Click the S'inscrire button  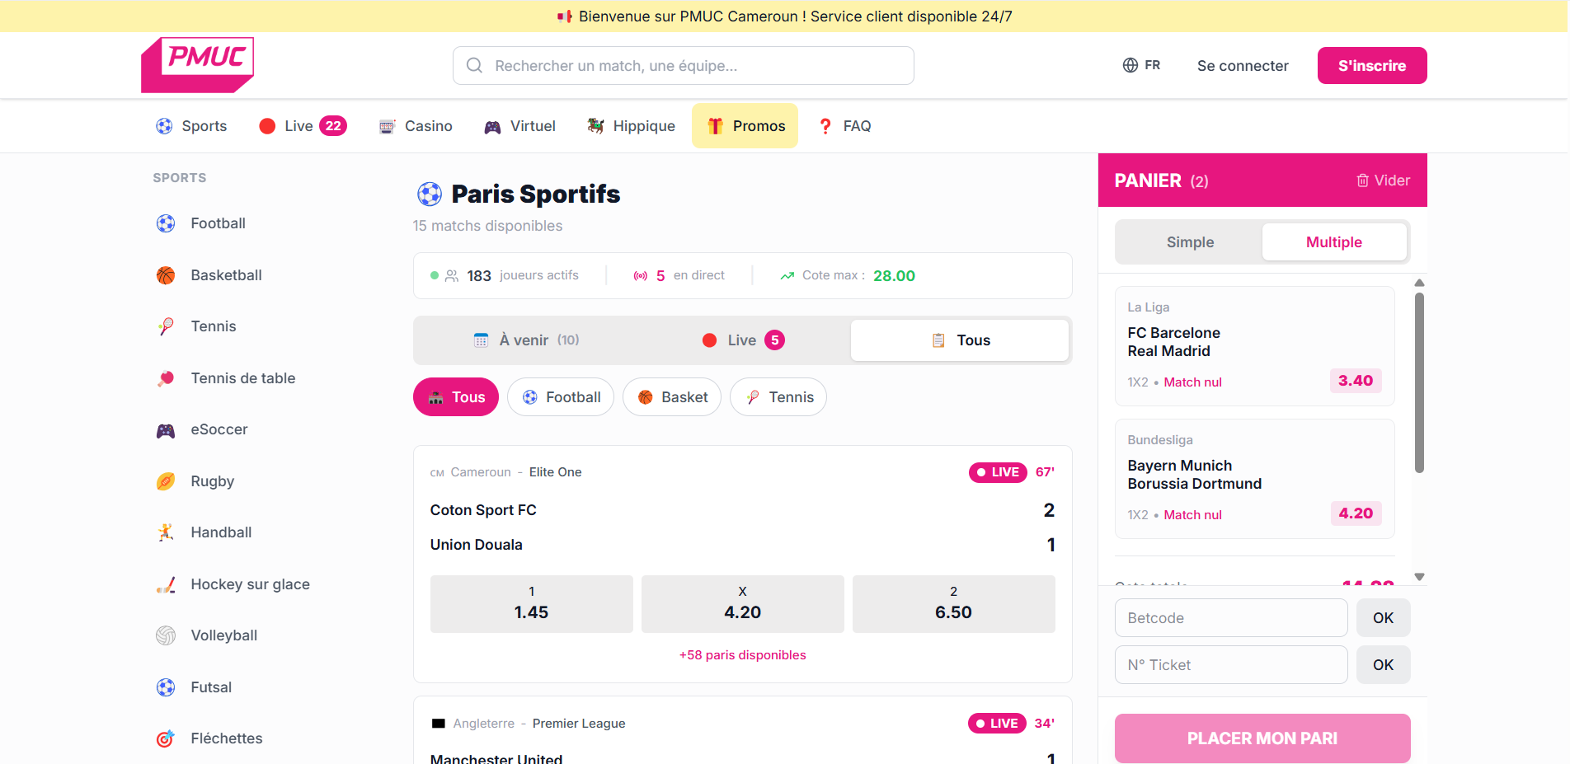1372,66
